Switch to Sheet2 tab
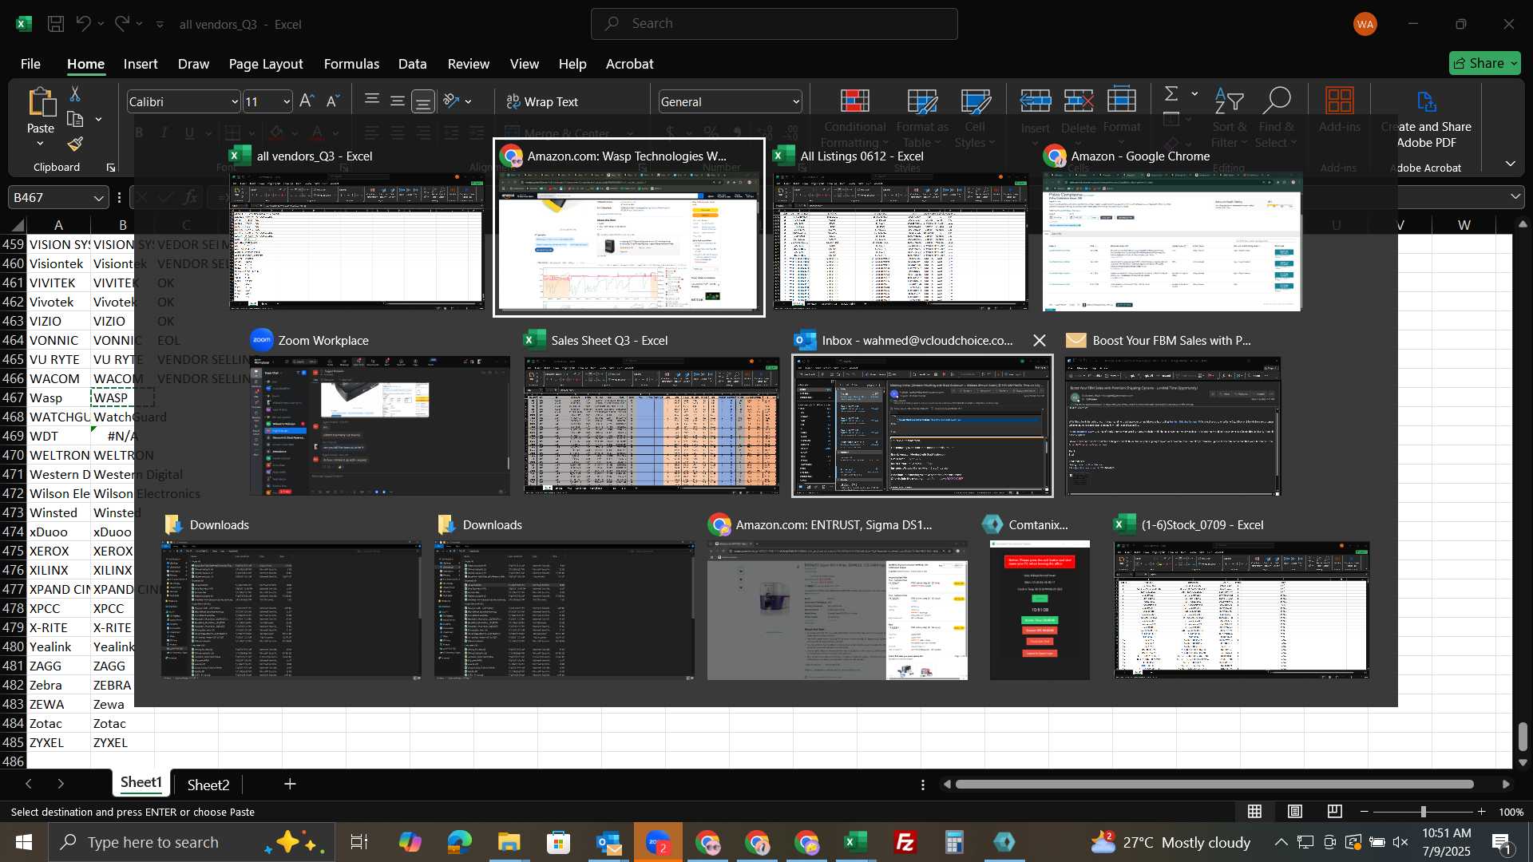Viewport: 1533px width, 862px height. (208, 785)
